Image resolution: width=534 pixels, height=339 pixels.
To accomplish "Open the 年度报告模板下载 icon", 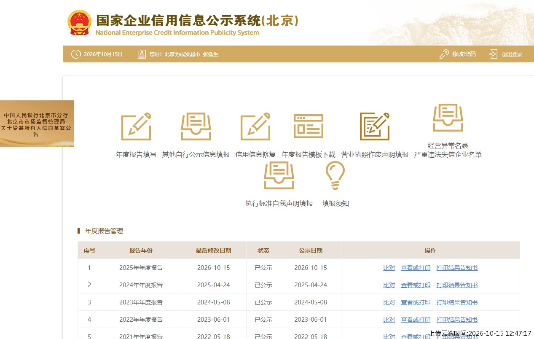I will (x=309, y=126).
